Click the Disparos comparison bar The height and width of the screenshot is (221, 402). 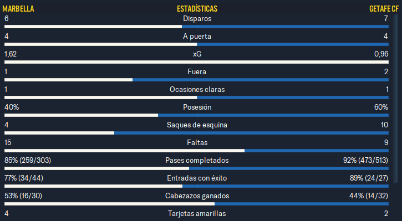[x=197, y=27]
